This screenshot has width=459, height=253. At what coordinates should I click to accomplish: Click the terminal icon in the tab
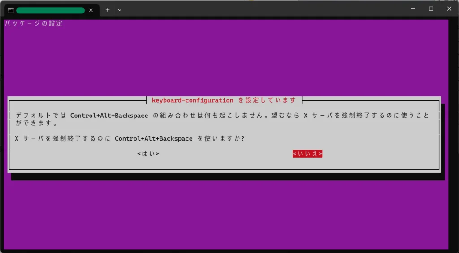pos(11,10)
